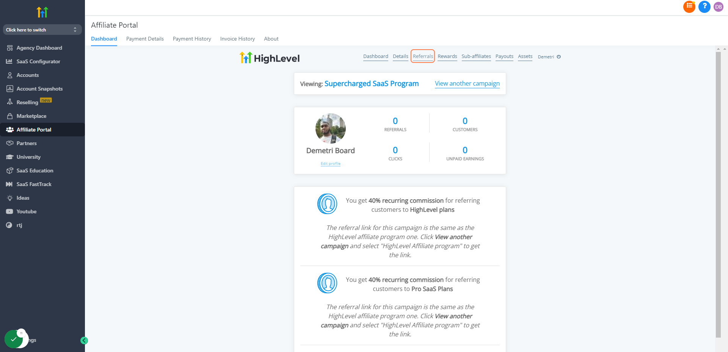This screenshot has height=352, width=728.
Task: Go to Rewards in HighLevel nav
Action: (447, 56)
